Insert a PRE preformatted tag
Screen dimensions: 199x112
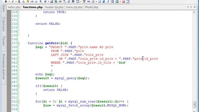coord(88,2)
